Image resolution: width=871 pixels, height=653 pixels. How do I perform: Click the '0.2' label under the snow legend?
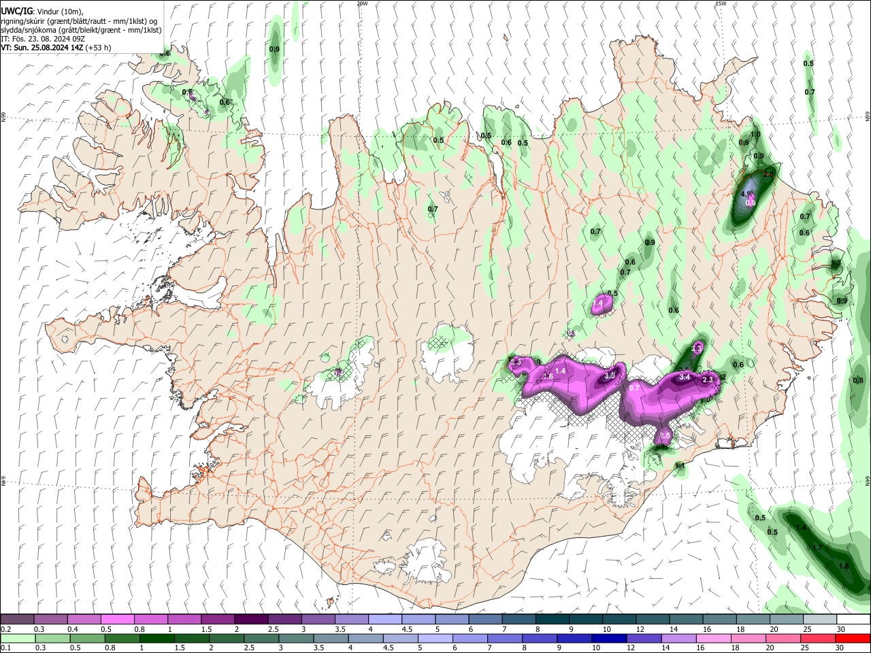click(5, 629)
